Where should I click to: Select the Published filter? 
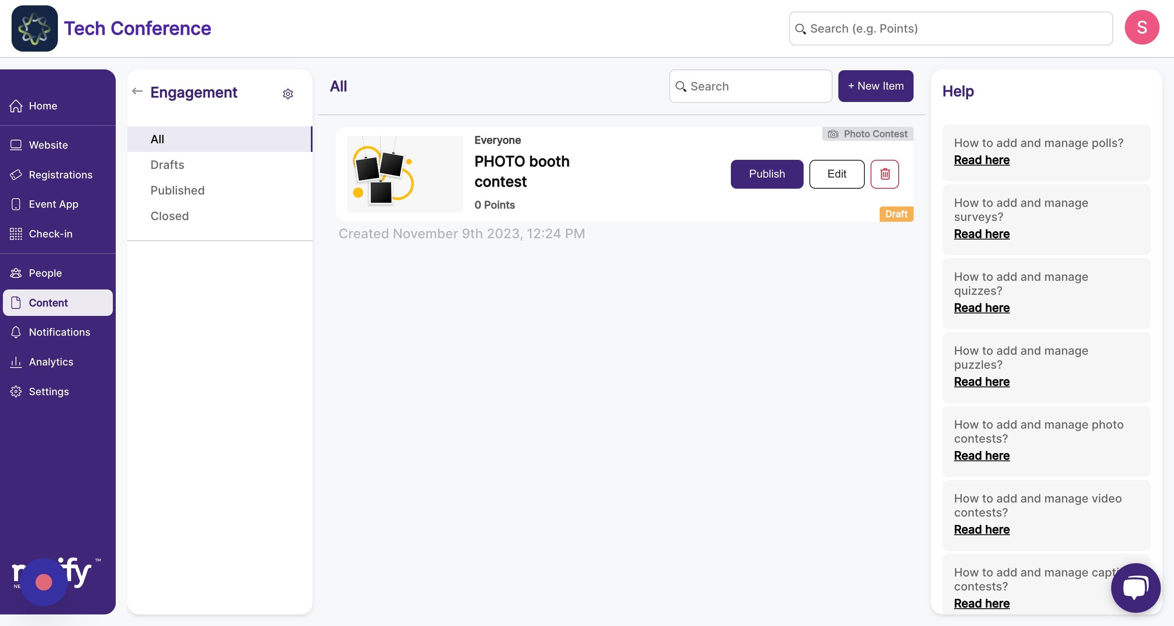177,190
